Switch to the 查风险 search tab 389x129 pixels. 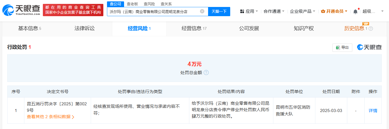pyautogui.click(x=149, y=4)
